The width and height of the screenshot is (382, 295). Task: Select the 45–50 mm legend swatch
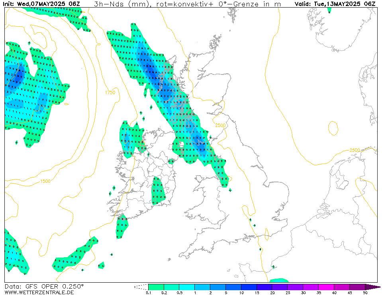point(357,287)
